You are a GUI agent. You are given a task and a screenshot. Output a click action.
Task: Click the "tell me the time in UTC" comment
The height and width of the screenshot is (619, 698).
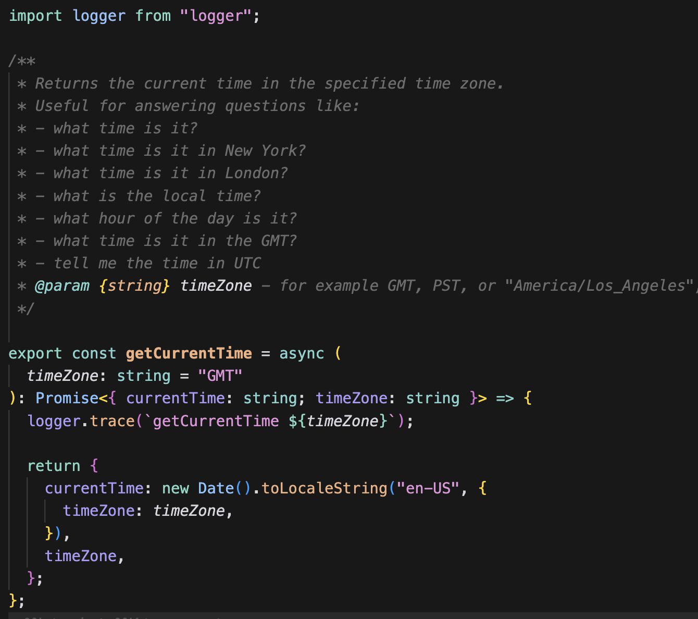pyautogui.click(x=156, y=263)
